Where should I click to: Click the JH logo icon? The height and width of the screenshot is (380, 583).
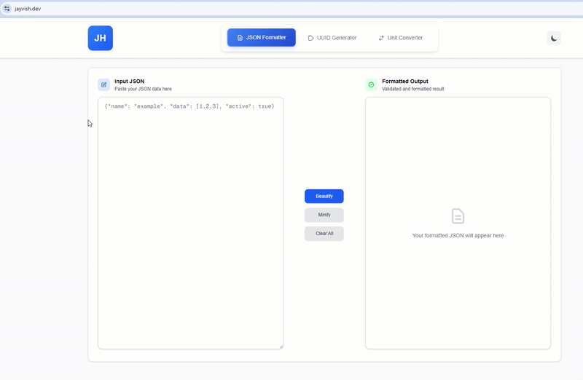coord(100,38)
